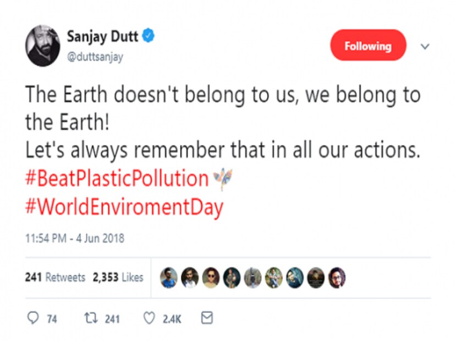Open the liker avatar wearing sunglasses
The height and width of the screenshot is (341, 455).
click(210, 278)
